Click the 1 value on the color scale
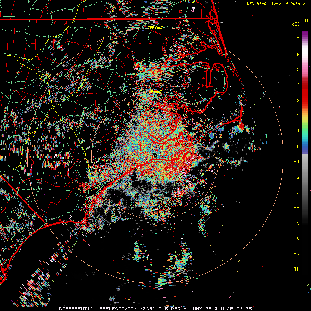 point(298,131)
